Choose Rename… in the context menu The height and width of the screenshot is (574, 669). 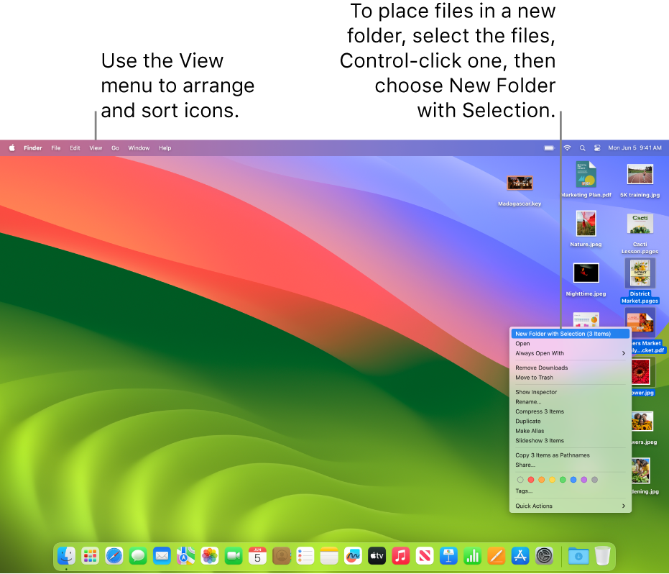pyautogui.click(x=571, y=402)
